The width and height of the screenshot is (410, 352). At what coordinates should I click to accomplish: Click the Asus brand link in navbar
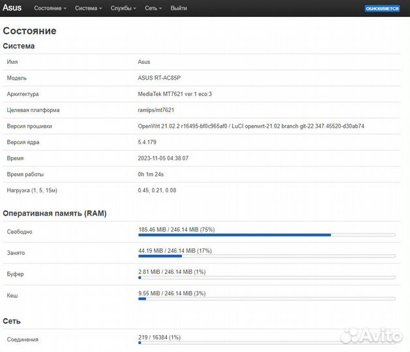12,8
